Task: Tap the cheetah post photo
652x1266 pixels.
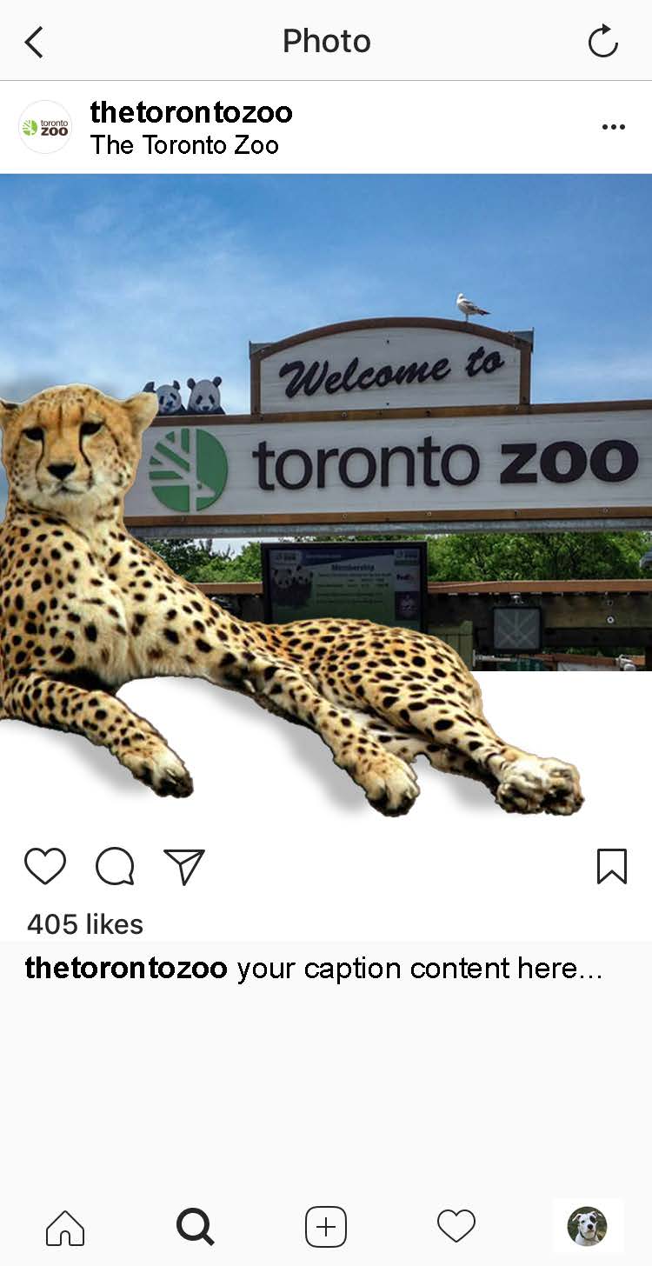Action: [x=326, y=500]
